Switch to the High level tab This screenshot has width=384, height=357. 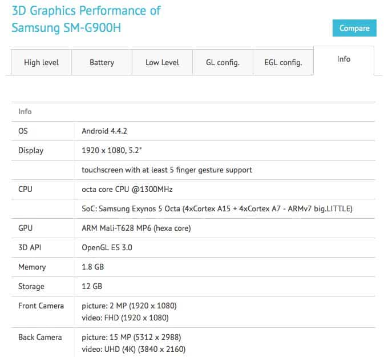(x=41, y=62)
